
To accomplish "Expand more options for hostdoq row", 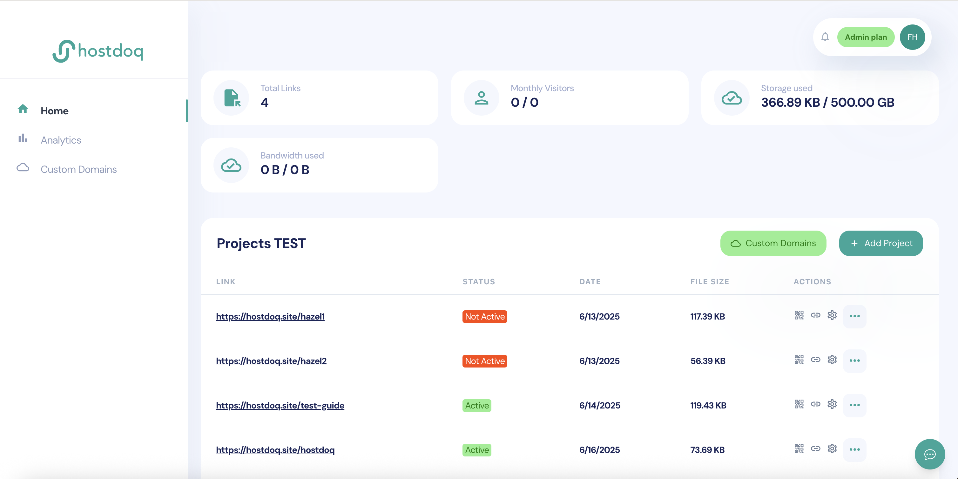I will [854, 450].
